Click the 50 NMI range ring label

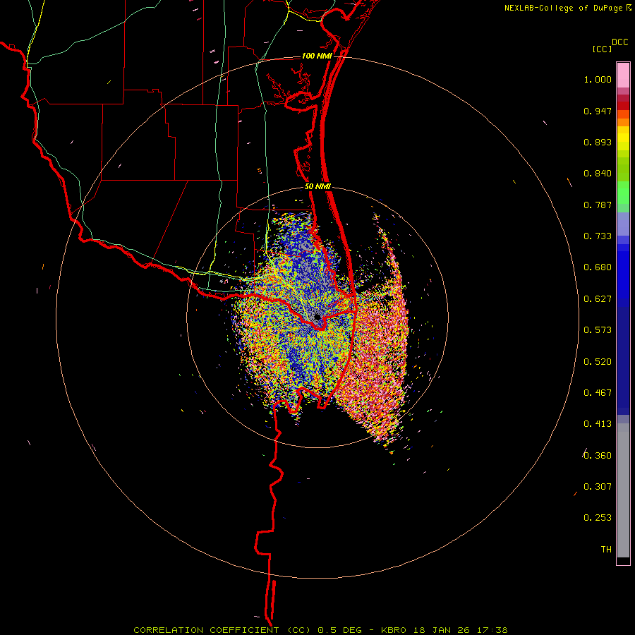[317, 187]
